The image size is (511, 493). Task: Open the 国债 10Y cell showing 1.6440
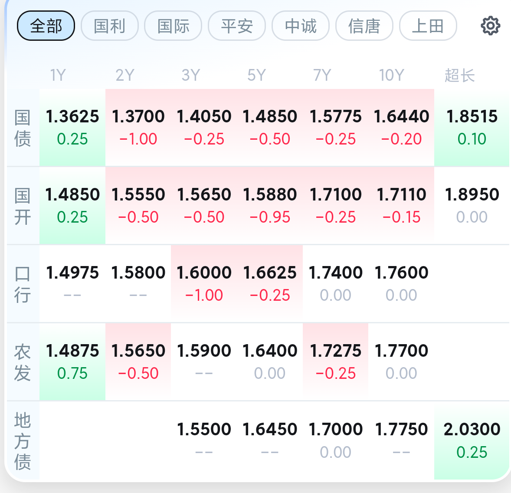401,128
